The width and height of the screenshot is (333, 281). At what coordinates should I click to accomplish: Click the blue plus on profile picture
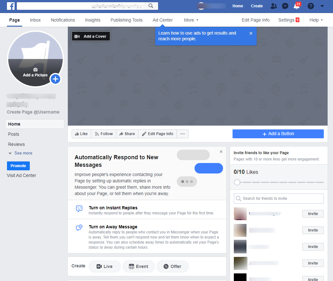[55, 79]
